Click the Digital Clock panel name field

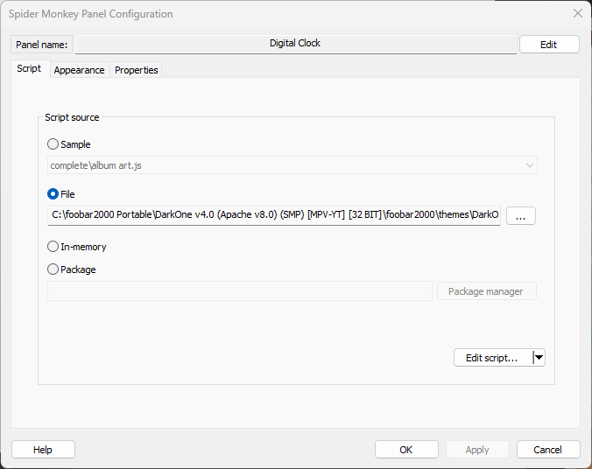click(296, 44)
